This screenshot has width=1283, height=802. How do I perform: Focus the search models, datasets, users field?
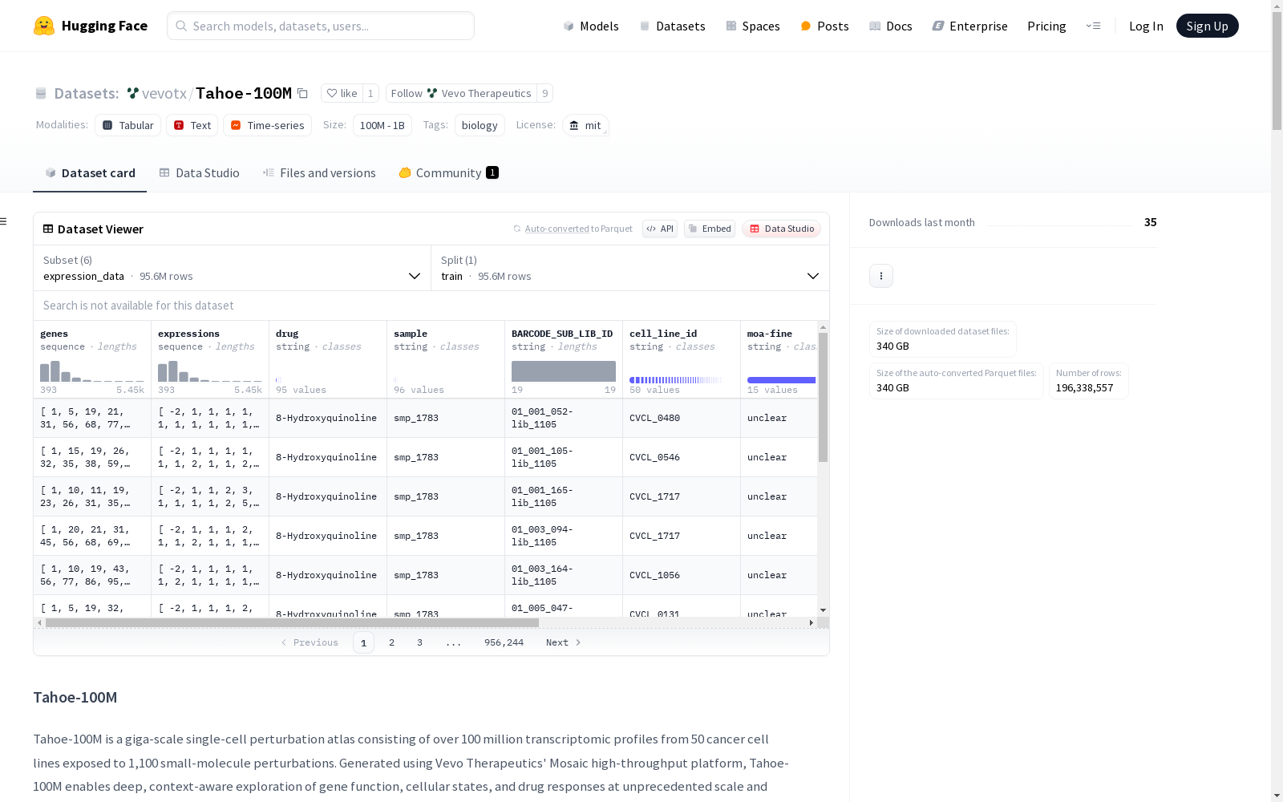[x=321, y=26]
